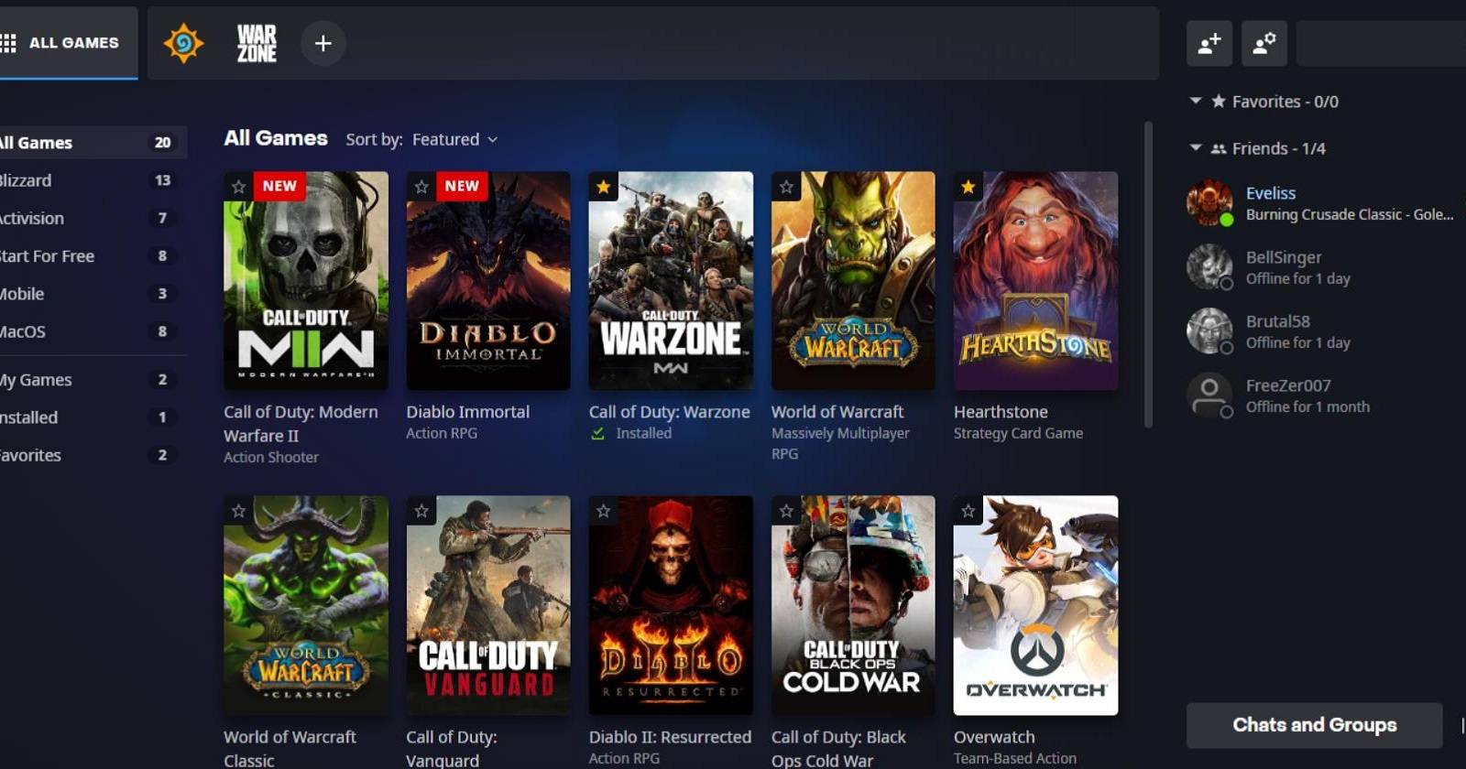The height and width of the screenshot is (769, 1466).
Task: Open the Diablo Immortal game cover
Action: 488,281
